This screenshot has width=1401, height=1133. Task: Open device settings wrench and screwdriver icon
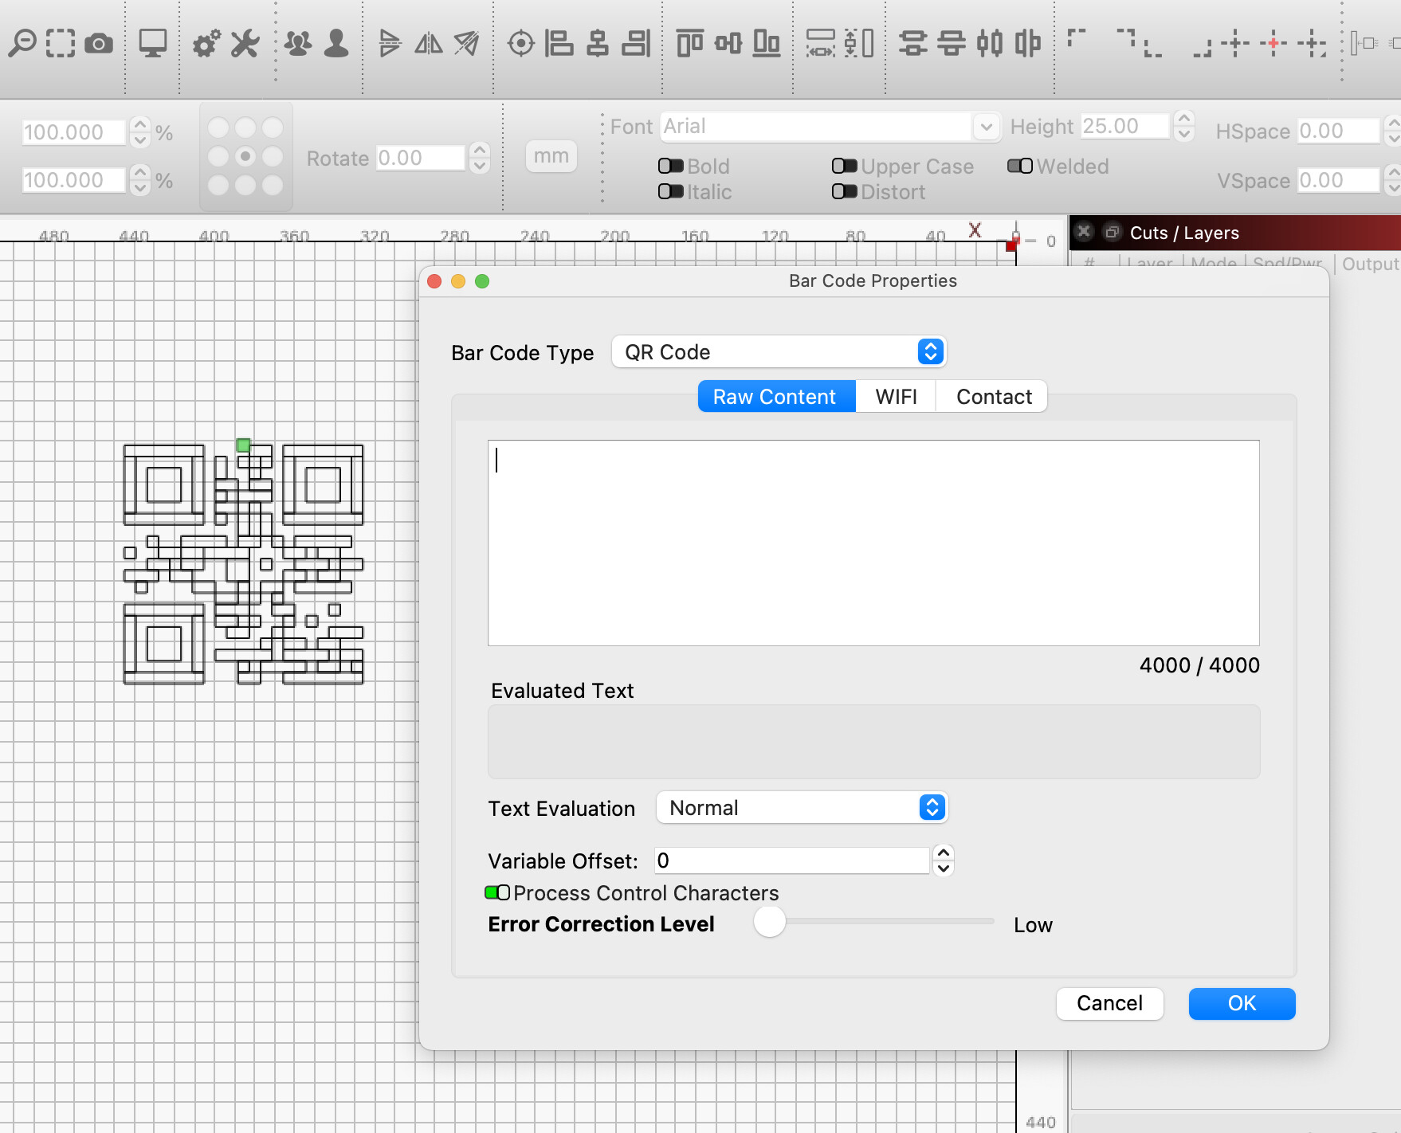pos(245,43)
